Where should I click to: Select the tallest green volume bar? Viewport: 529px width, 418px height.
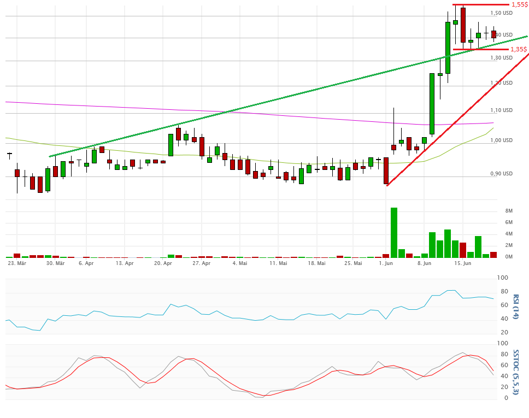tap(393, 232)
